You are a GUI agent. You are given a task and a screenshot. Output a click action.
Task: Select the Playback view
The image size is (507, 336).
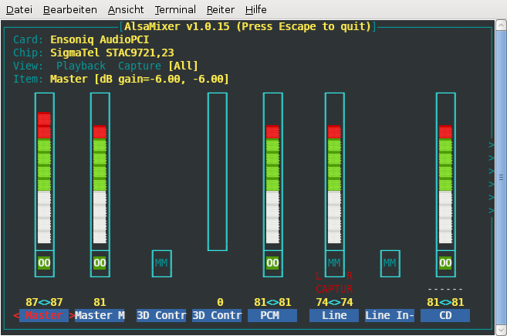(81, 66)
